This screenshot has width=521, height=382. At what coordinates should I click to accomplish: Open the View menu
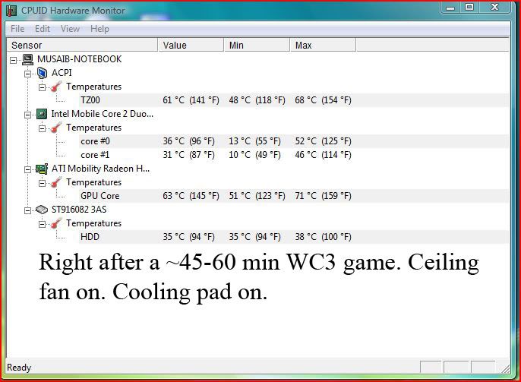[70, 29]
